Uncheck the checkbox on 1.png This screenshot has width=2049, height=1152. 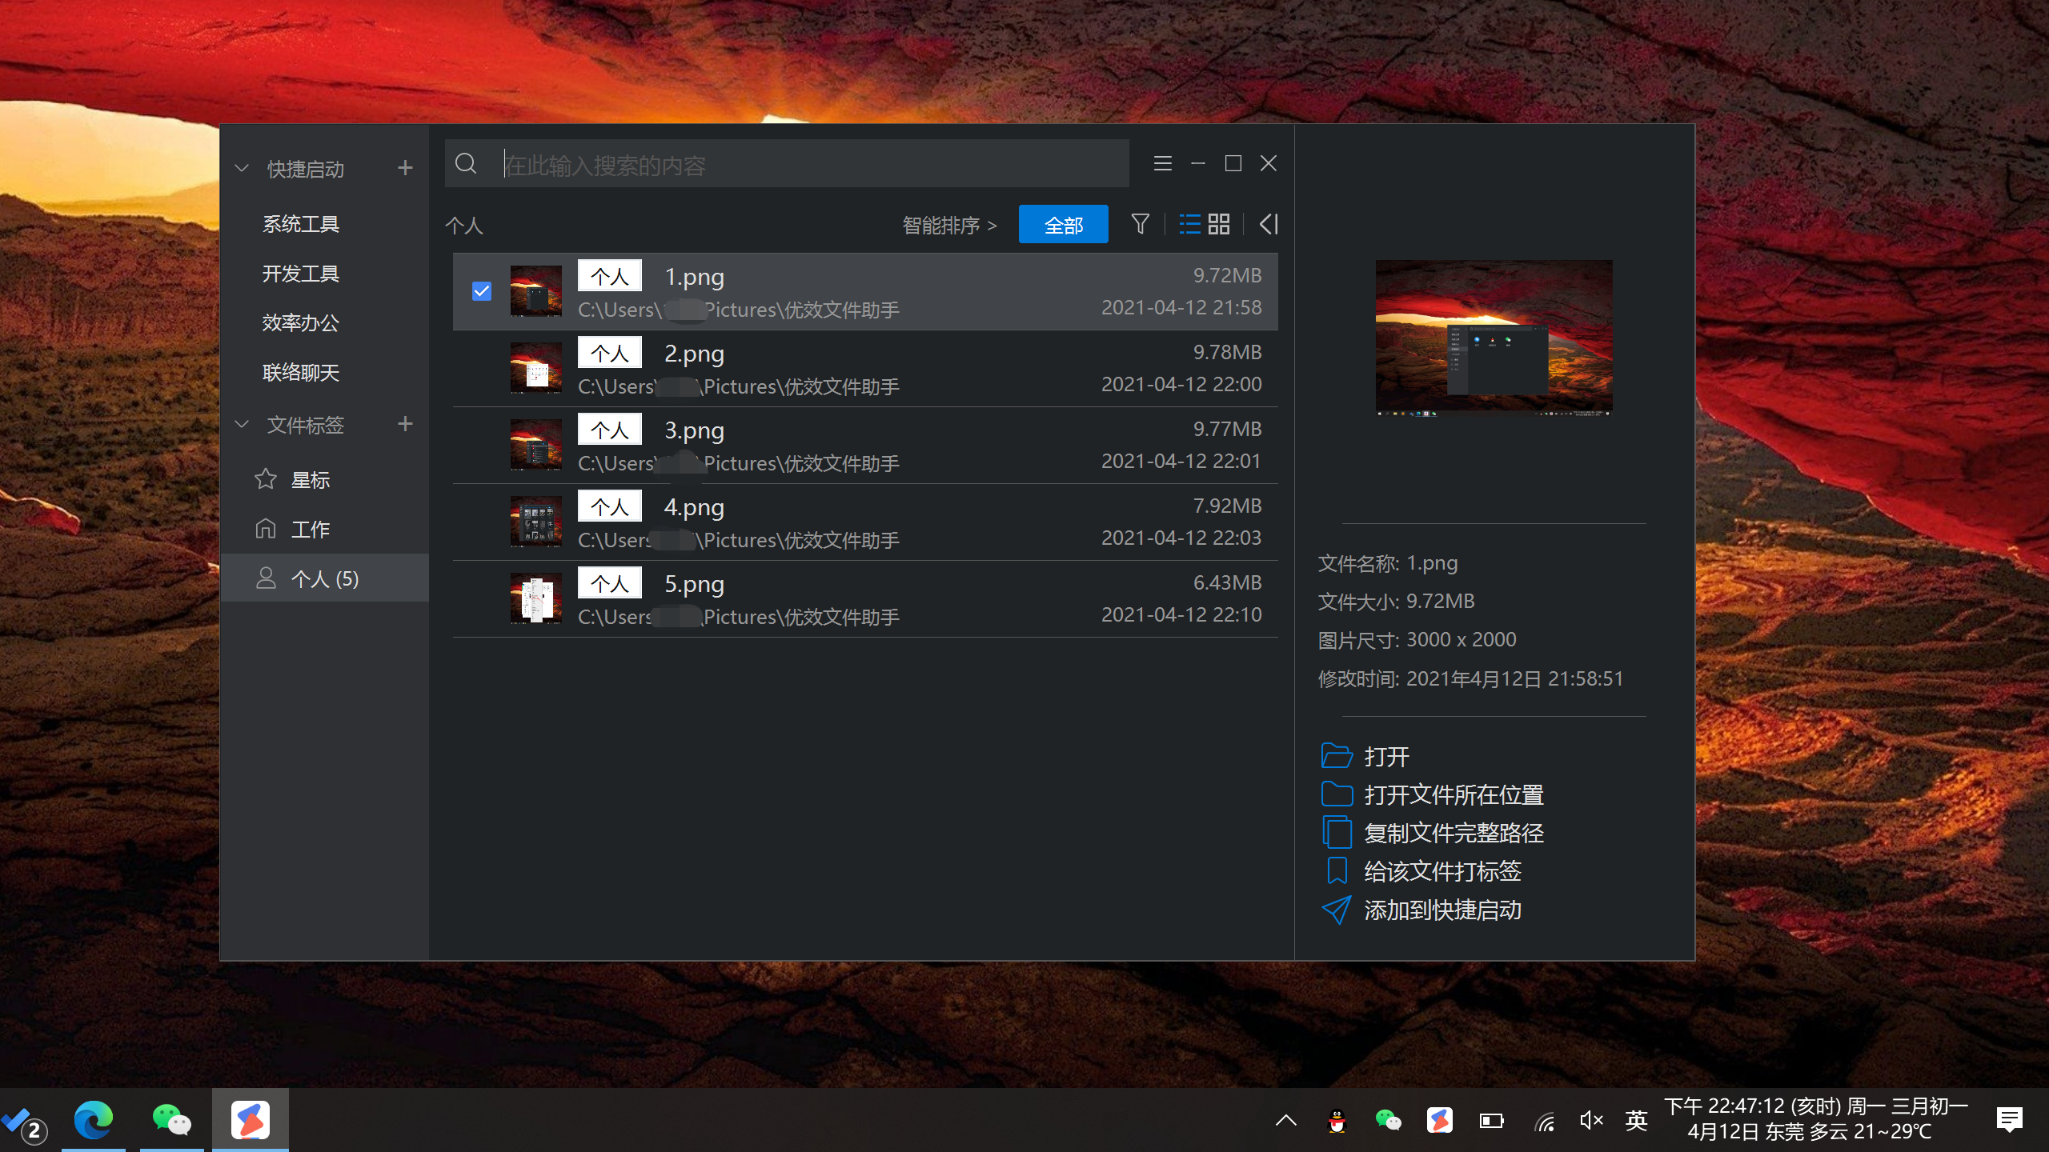(481, 291)
